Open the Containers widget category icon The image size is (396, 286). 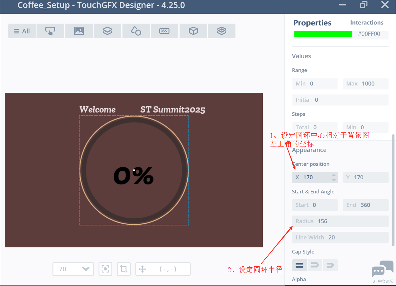click(x=107, y=31)
